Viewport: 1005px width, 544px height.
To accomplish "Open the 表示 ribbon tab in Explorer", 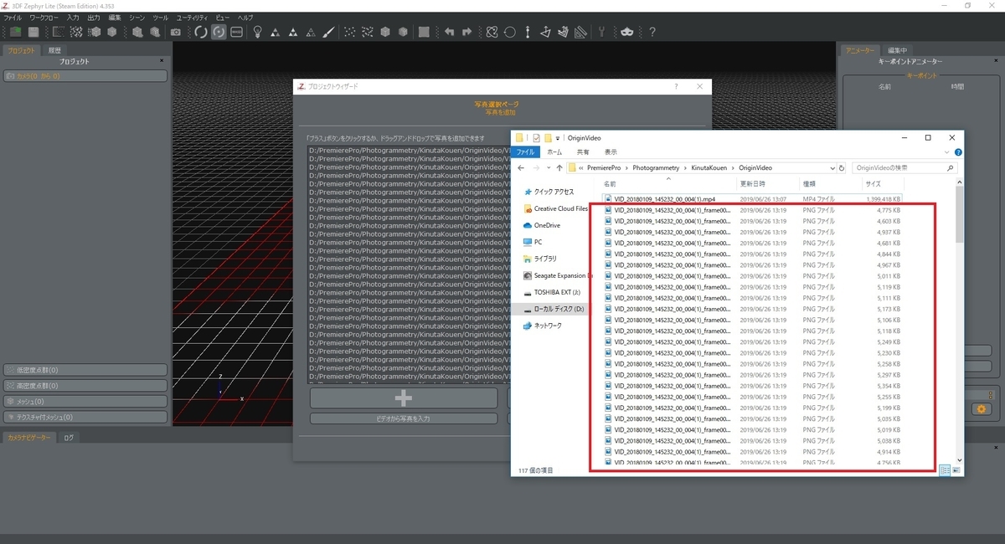I will 611,152.
